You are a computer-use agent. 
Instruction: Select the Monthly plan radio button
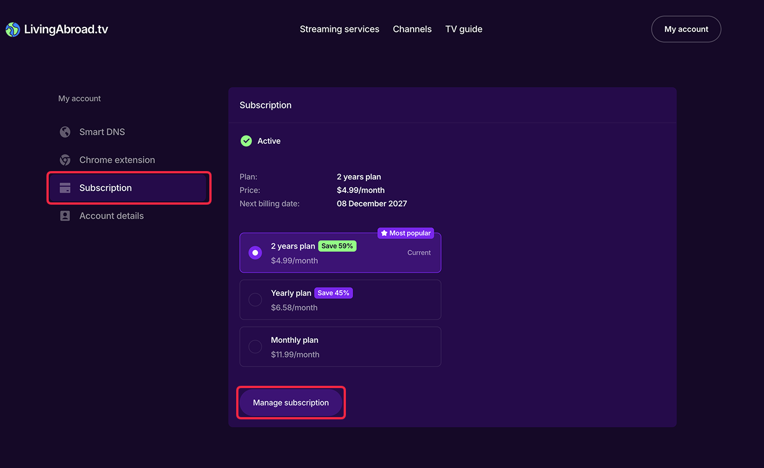click(x=255, y=347)
